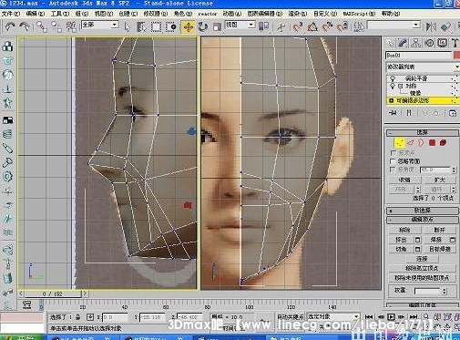Toggle lightbulb of 对称 modifier
The width and height of the screenshot is (460, 340).
click(393, 86)
